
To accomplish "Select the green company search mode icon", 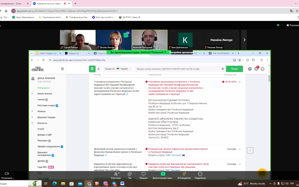I will tap(92, 69).
